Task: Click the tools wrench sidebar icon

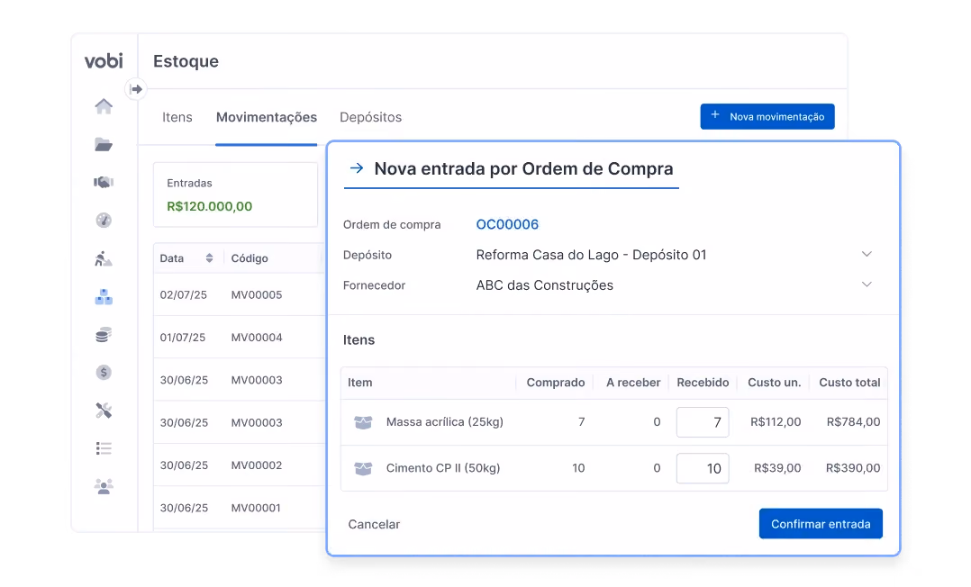Action: 104,411
